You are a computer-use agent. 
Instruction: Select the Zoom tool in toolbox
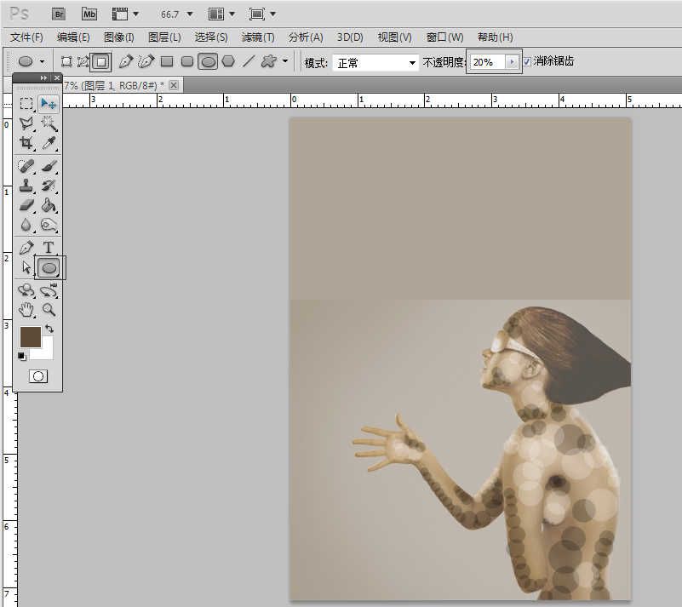coord(49,310)
